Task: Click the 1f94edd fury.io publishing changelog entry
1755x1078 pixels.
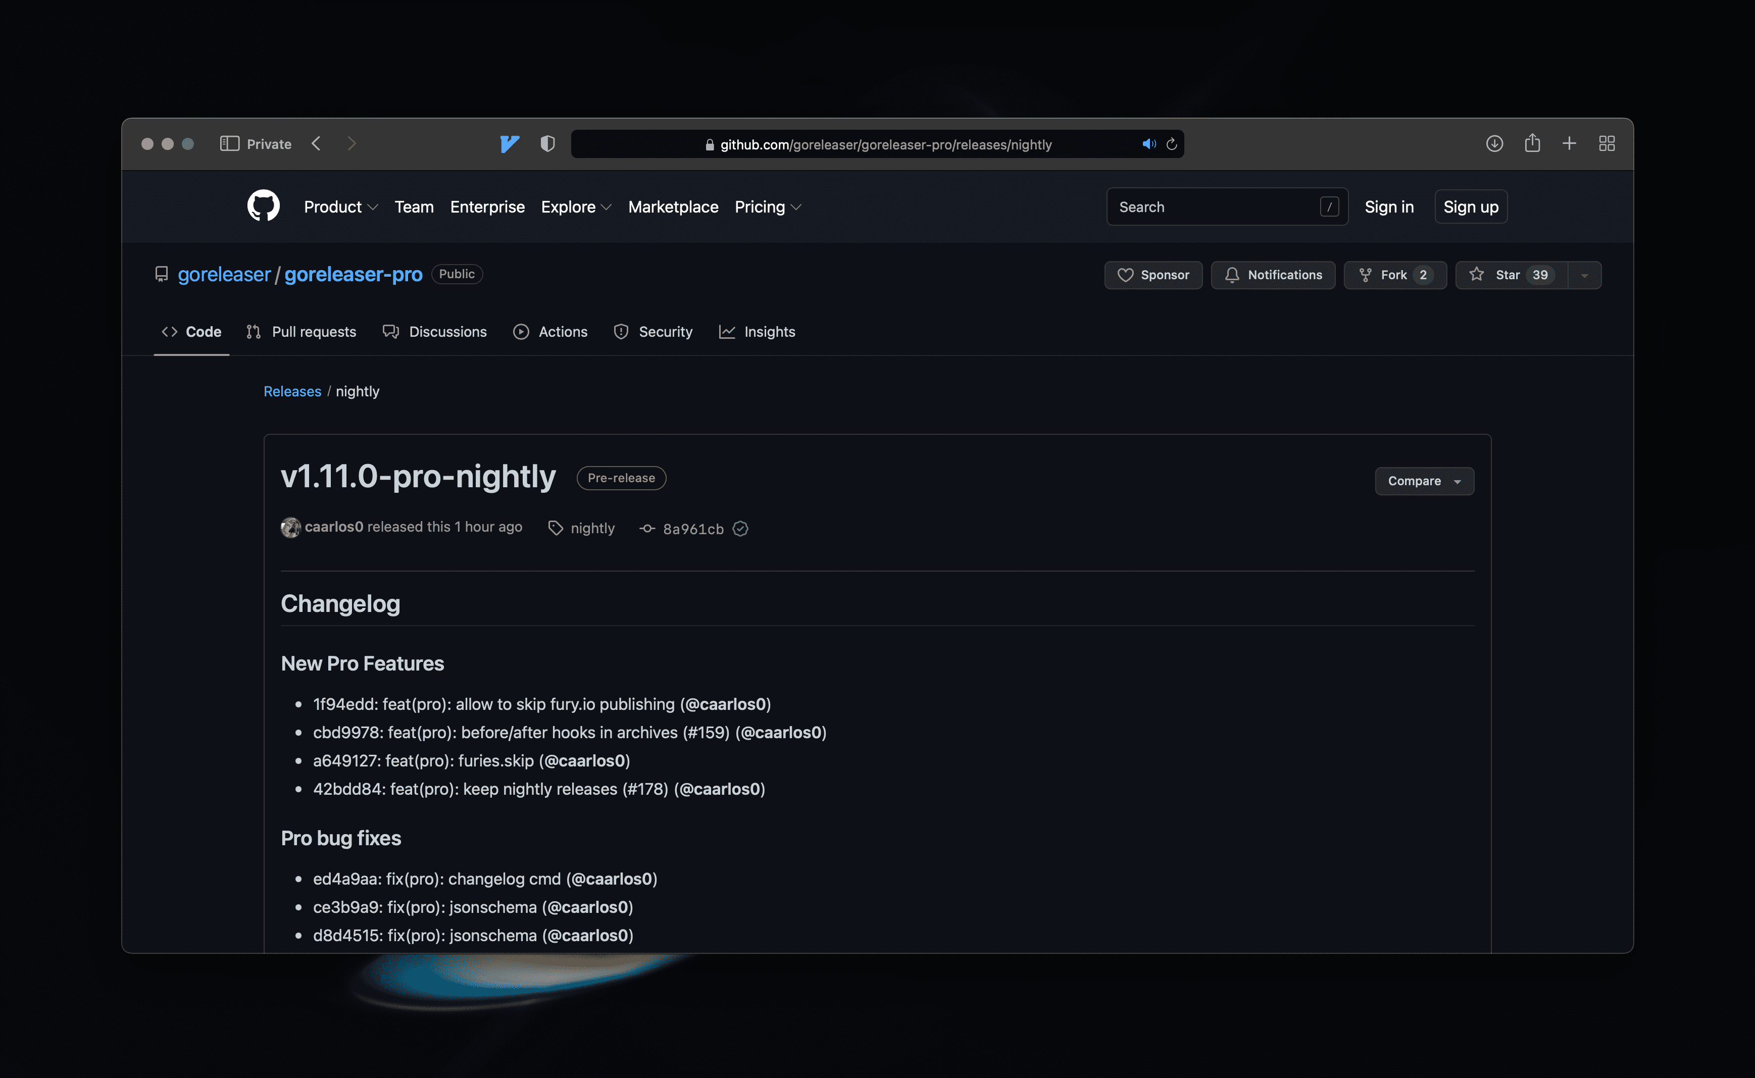Action: coord(542,704)
